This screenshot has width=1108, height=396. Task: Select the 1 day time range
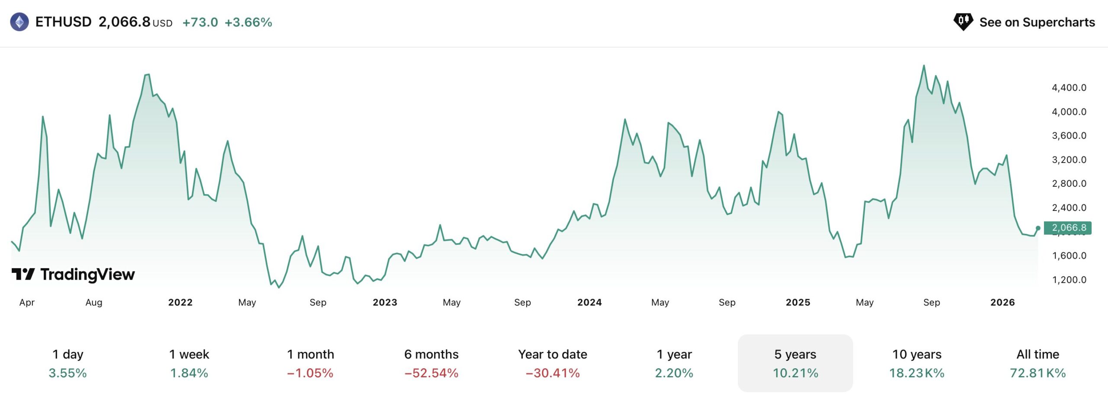(x=68, y=363)
